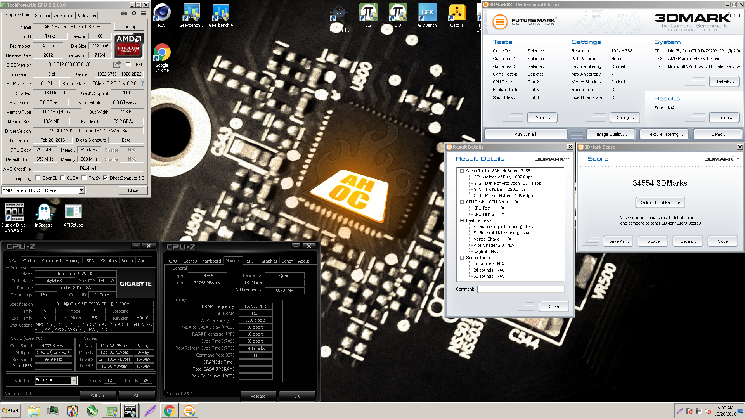This screenshot has width=745, height=419.
Task: Open the Bench tab in left CPU-Z window
Action: tap(127, 261)
